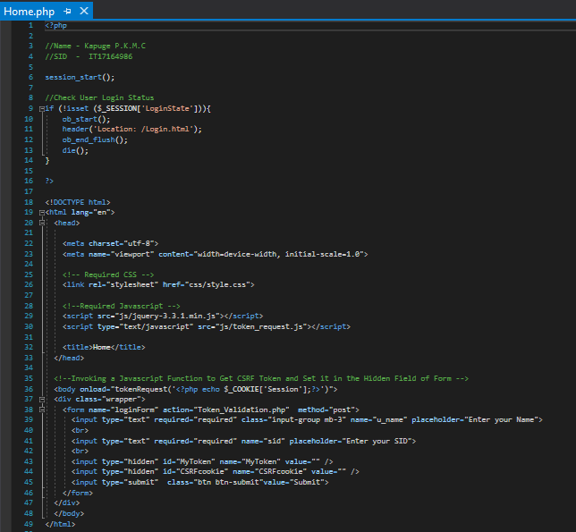Click the meta name="viewport" line
Image resolution: width=576 pixels, height=532 pixels.
(216, 254)
